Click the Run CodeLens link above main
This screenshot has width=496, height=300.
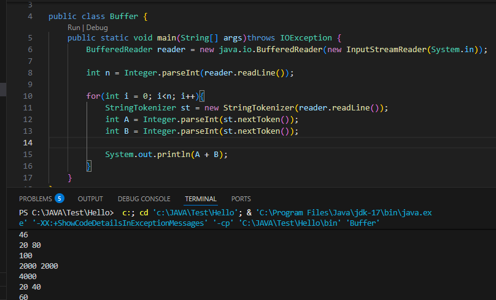(74, 28)
